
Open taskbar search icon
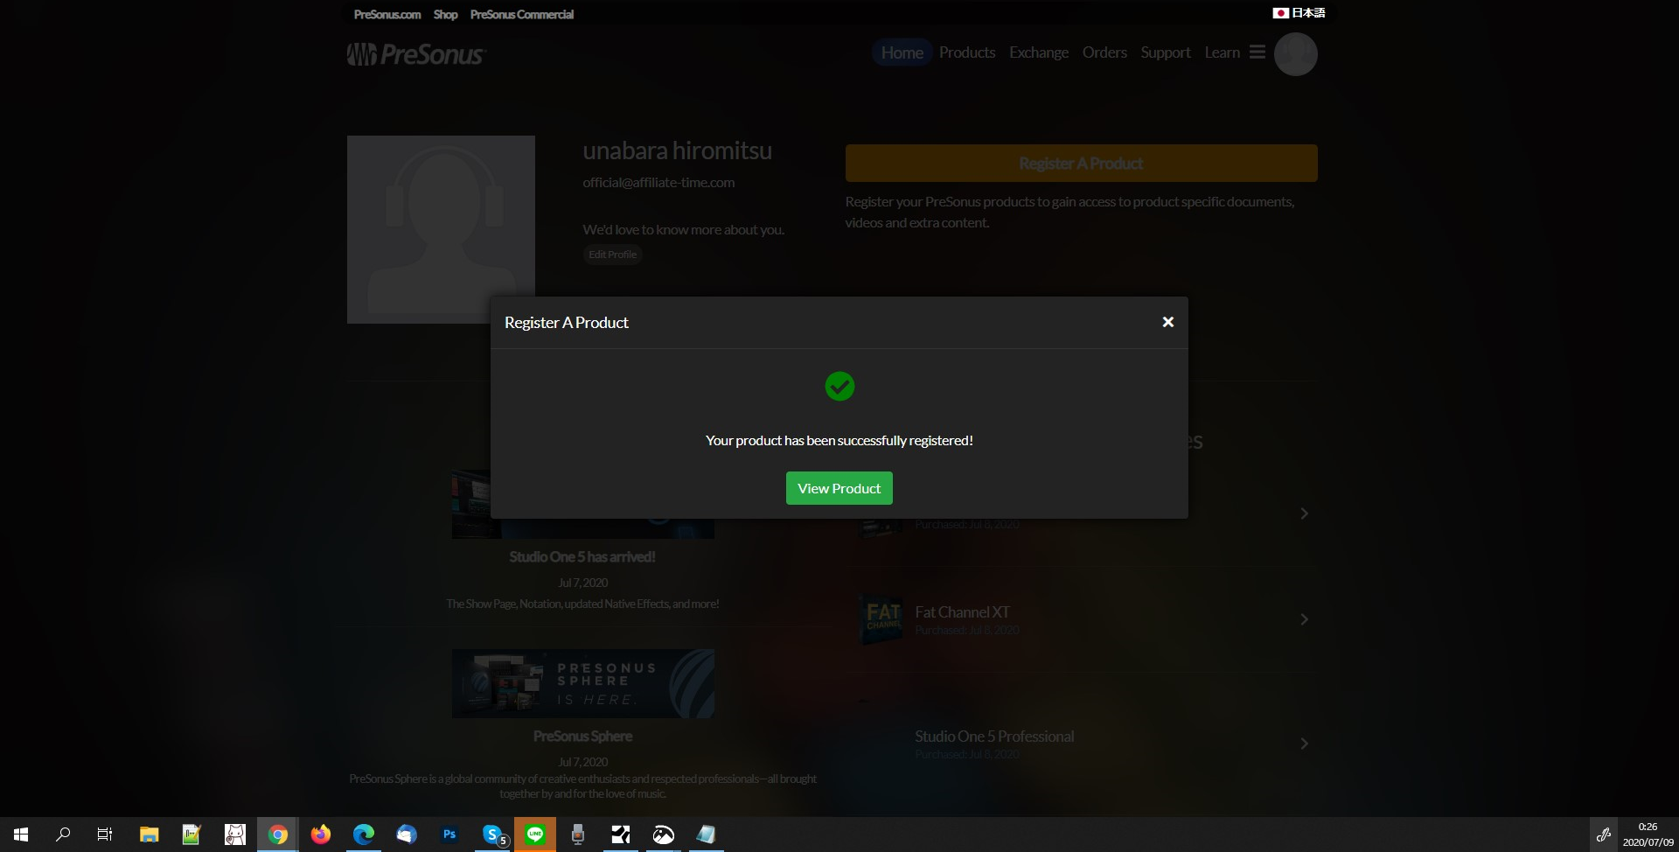tap(63, 835)
